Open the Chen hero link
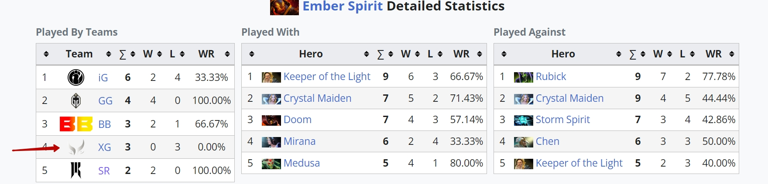 click(547, 141)
